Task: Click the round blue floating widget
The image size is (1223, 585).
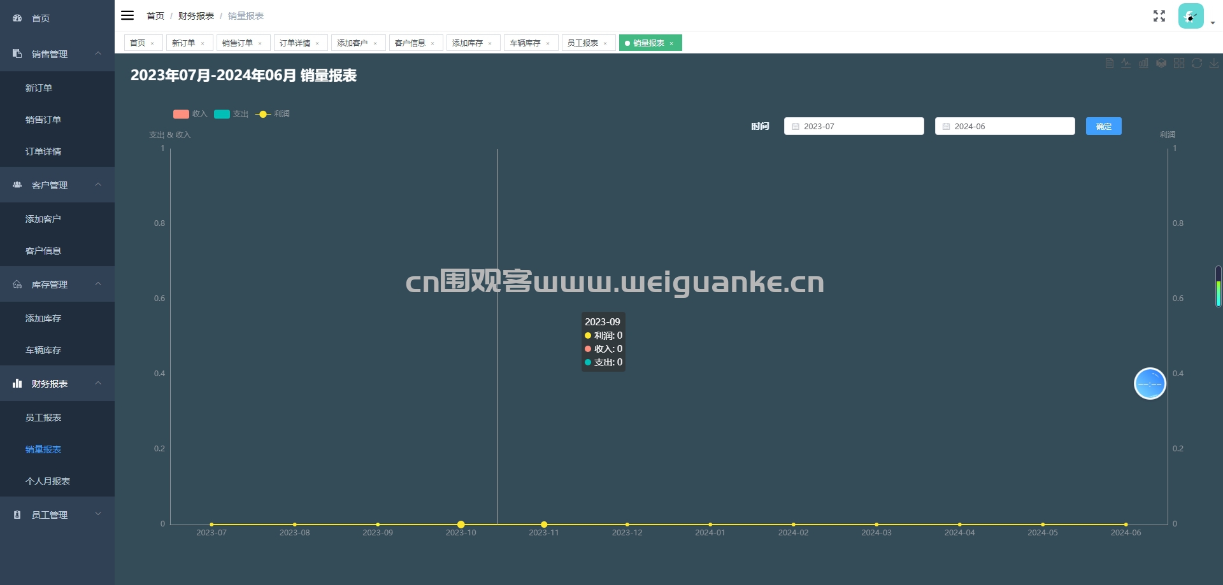Action: (1150, 384)
